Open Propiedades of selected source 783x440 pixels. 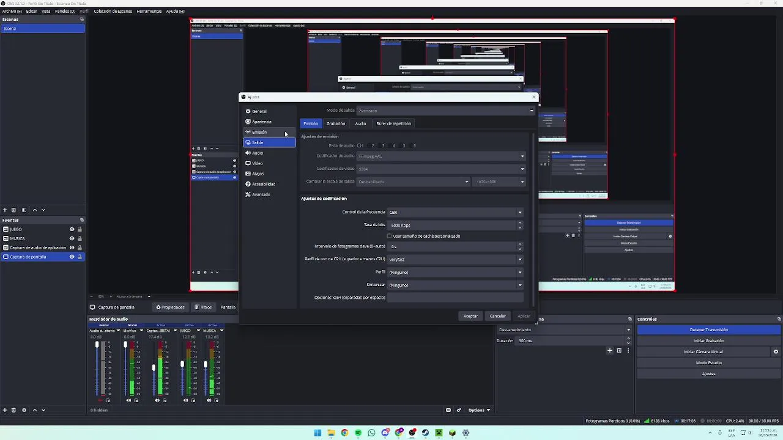click(x=170, y=307)
